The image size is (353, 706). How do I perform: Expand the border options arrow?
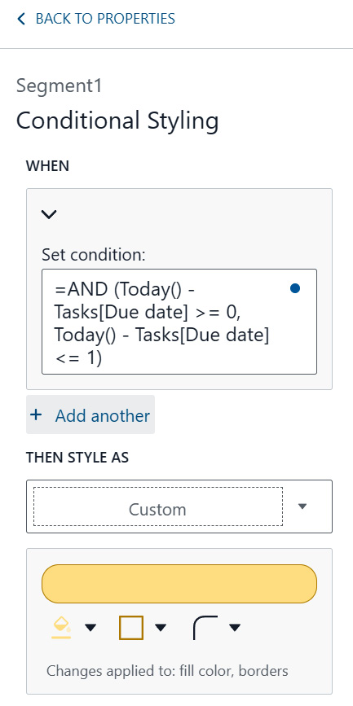(x=161, y=628)
